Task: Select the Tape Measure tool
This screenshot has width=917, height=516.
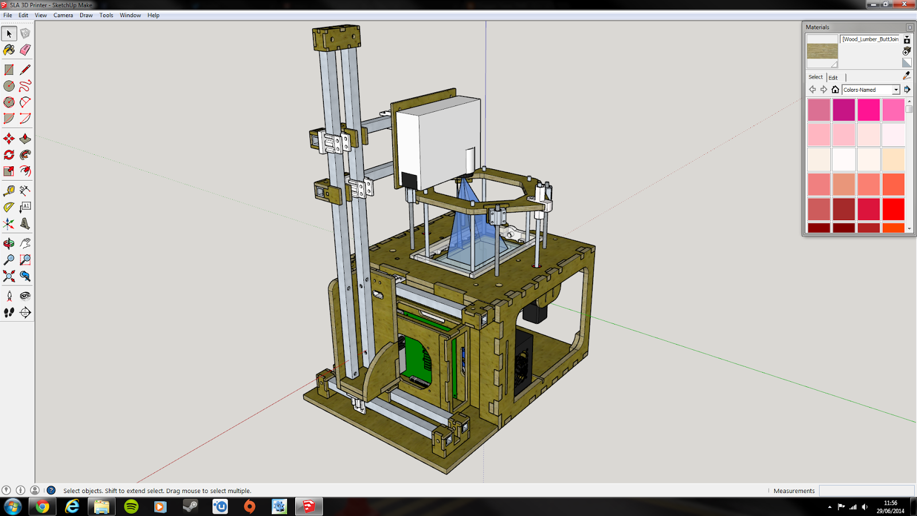Action: coord(9,190)
